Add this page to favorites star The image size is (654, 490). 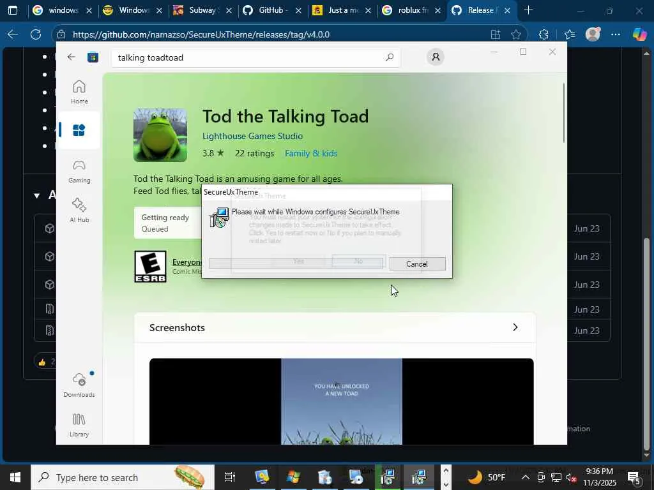pos(516,34)
